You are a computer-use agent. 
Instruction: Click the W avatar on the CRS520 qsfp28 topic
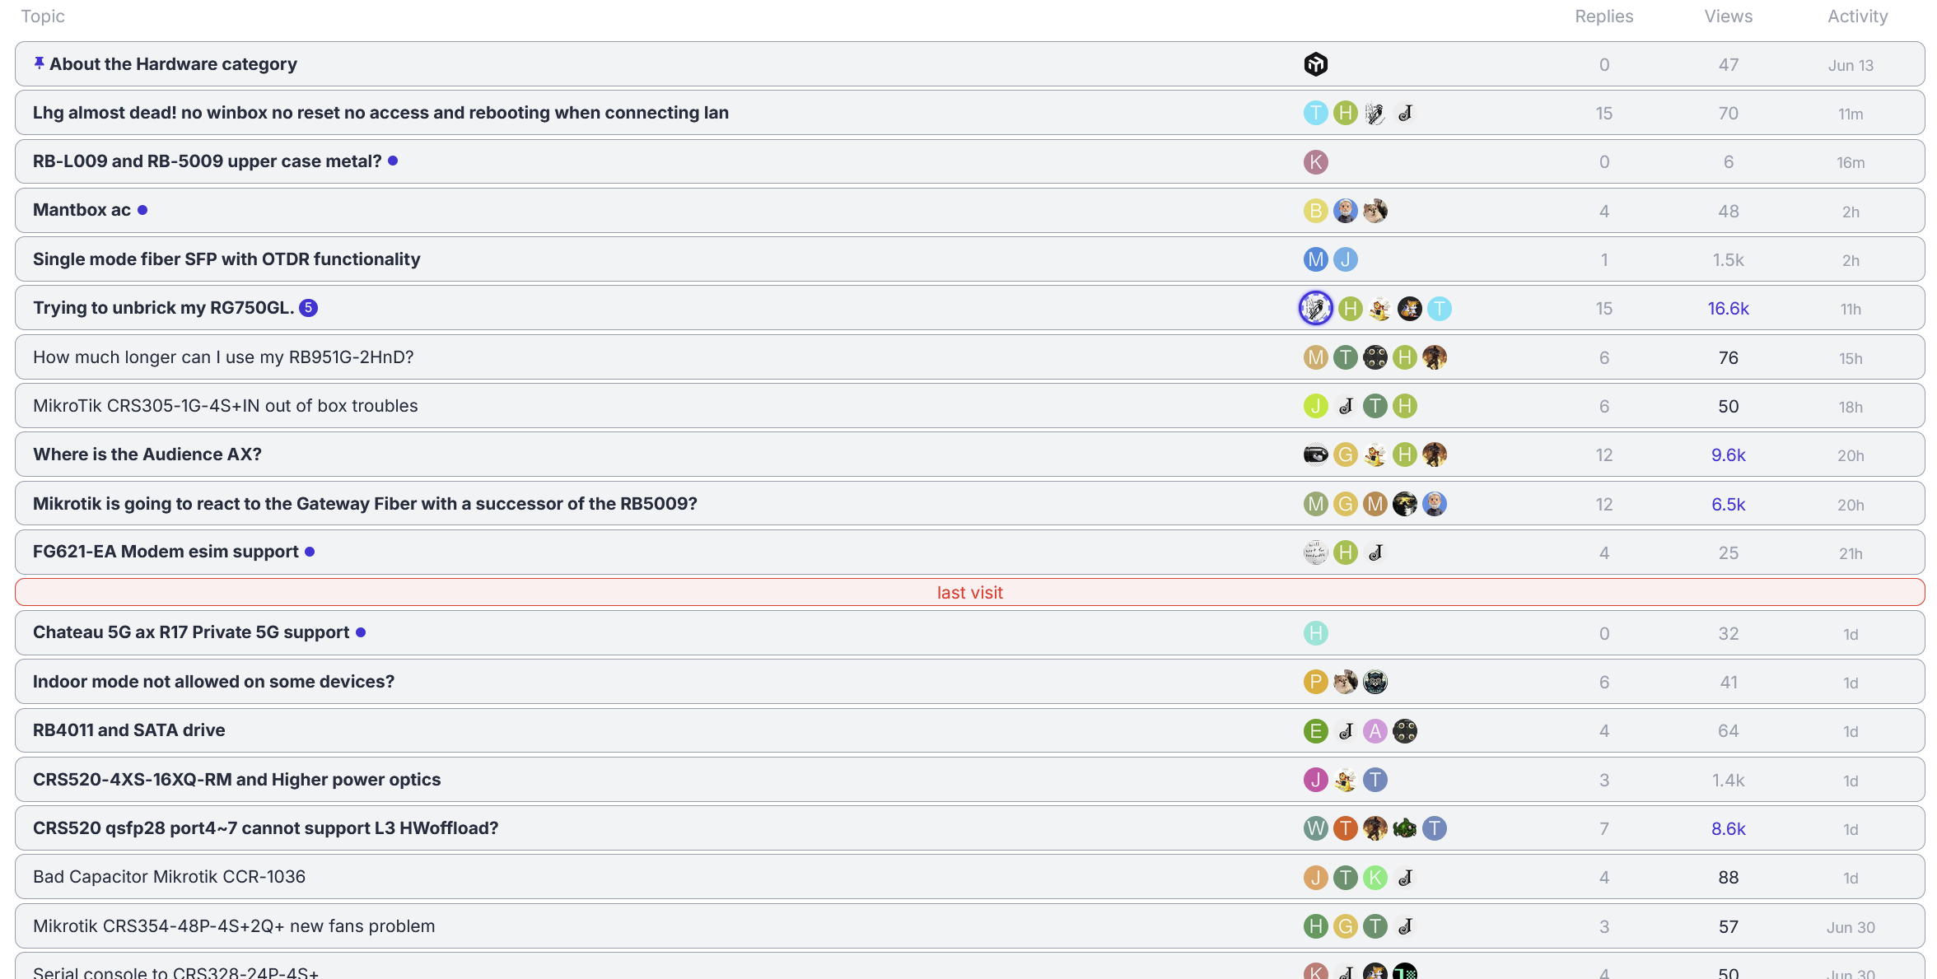click(x=1315, y=828)
